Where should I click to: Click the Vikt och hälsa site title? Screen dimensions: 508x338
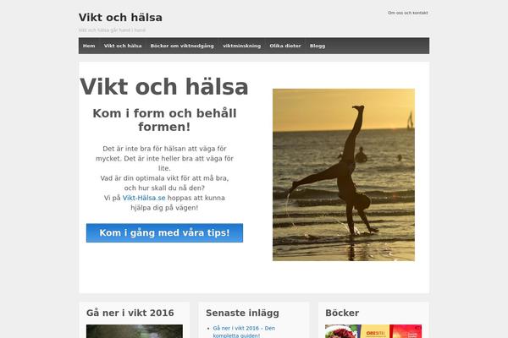120,18
